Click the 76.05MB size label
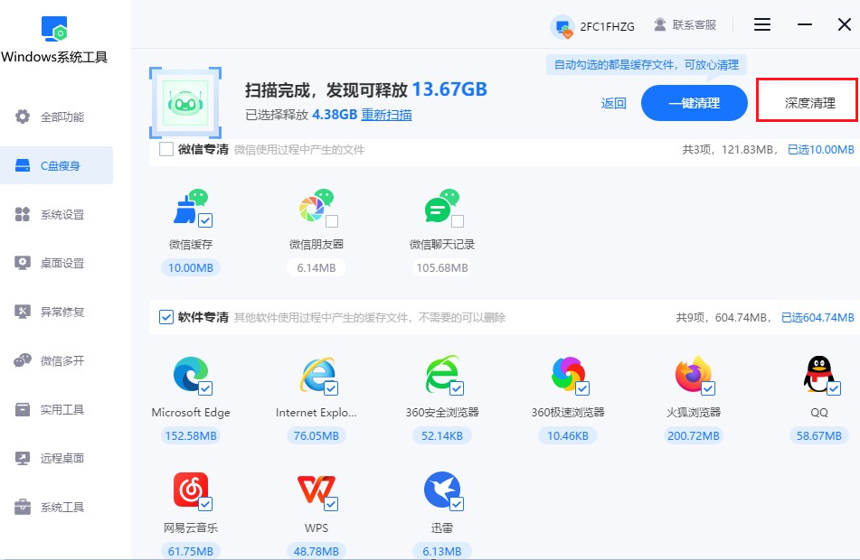 click(316, 435)
